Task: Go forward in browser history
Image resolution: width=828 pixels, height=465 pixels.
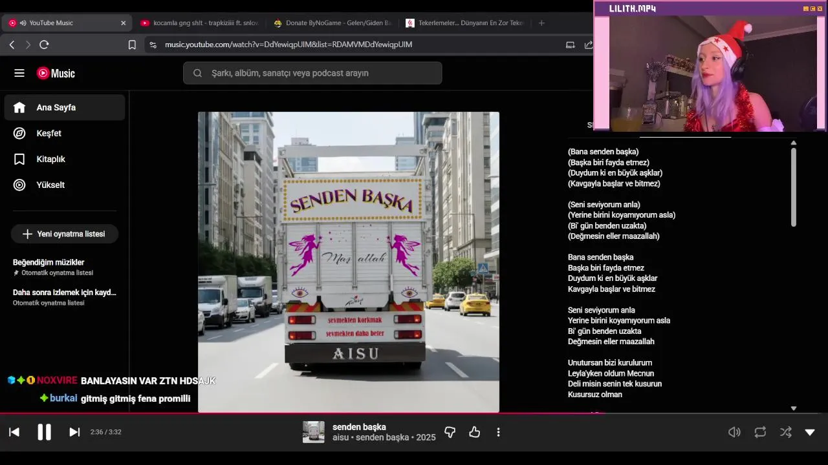Action: tap(28, 45)
